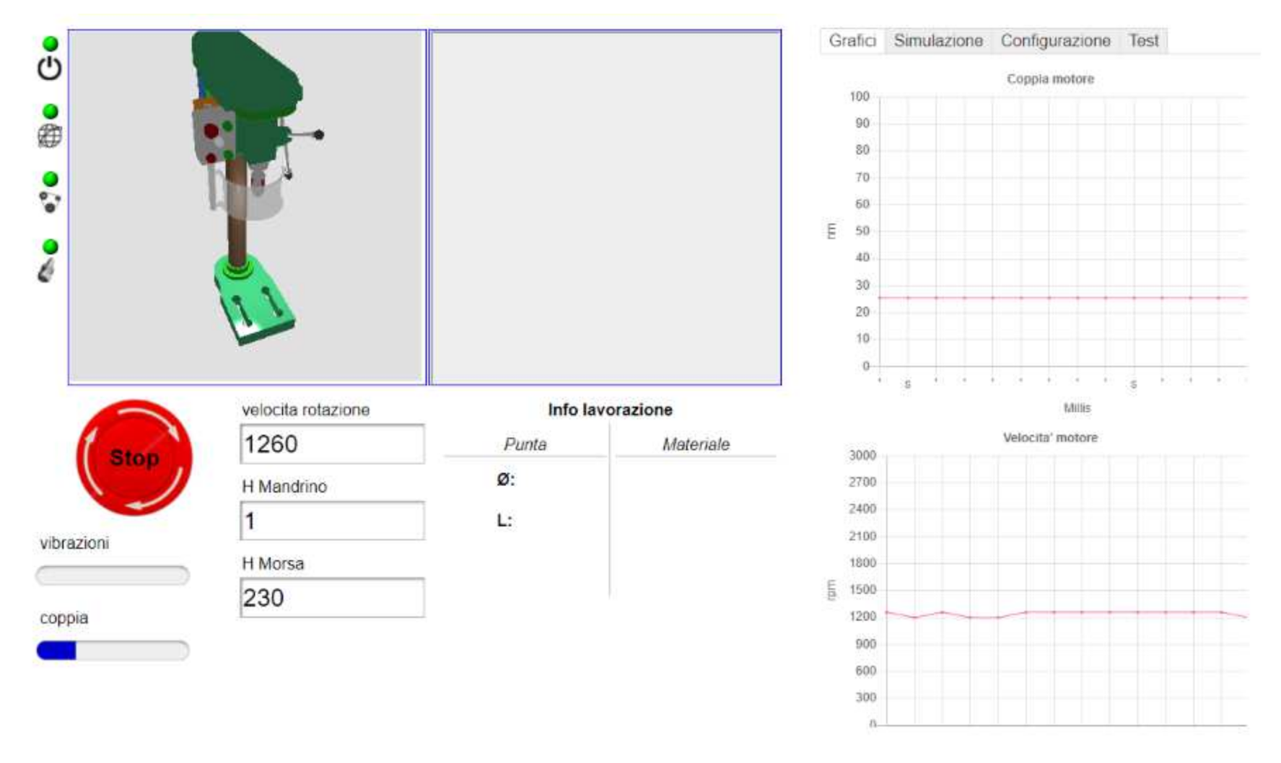Click green status LED above power icon

point(50,44)
